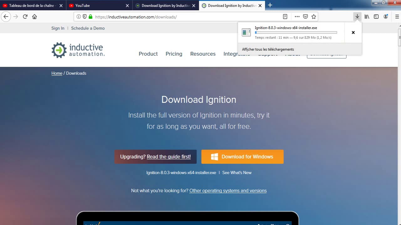
Task: Cancel the Ignition installer download
Action: (353, 32)
